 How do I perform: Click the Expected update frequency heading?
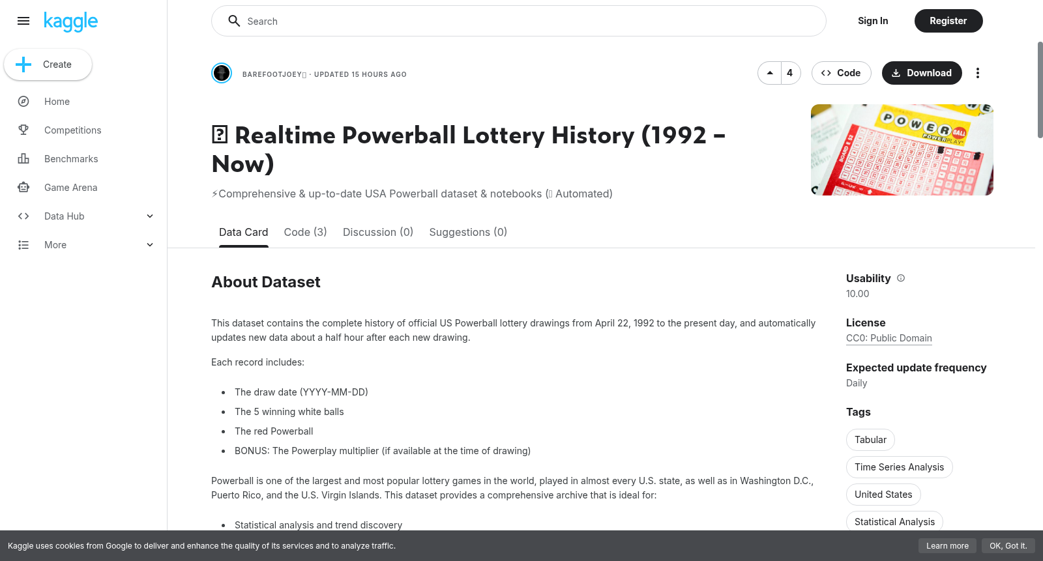tap(916, 367)
